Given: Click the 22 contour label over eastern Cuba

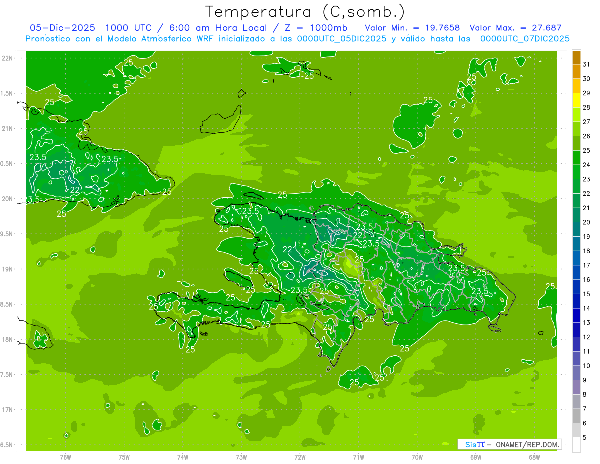Looking at the screenshot, I should pyautogui.click(x=75, y=190).
